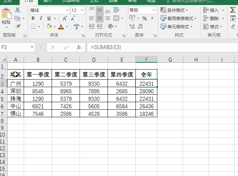Toggle underline formatting
The image size is (238, 176).
[49, 18]
